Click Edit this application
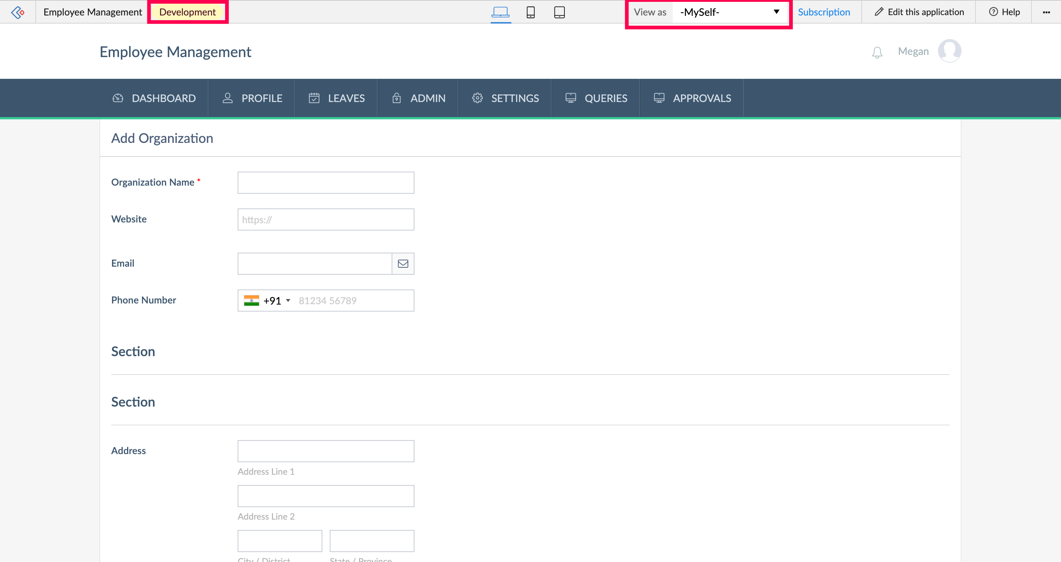The height and width of the screenshot is (562, 1061). pos(919,12)
